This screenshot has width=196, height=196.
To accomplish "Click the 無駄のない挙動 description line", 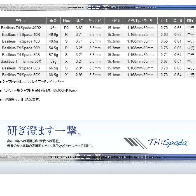I will coord(50,146).
